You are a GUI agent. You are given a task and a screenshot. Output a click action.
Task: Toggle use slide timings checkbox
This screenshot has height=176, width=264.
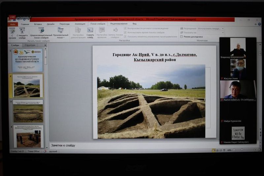[x=125, y=32]
